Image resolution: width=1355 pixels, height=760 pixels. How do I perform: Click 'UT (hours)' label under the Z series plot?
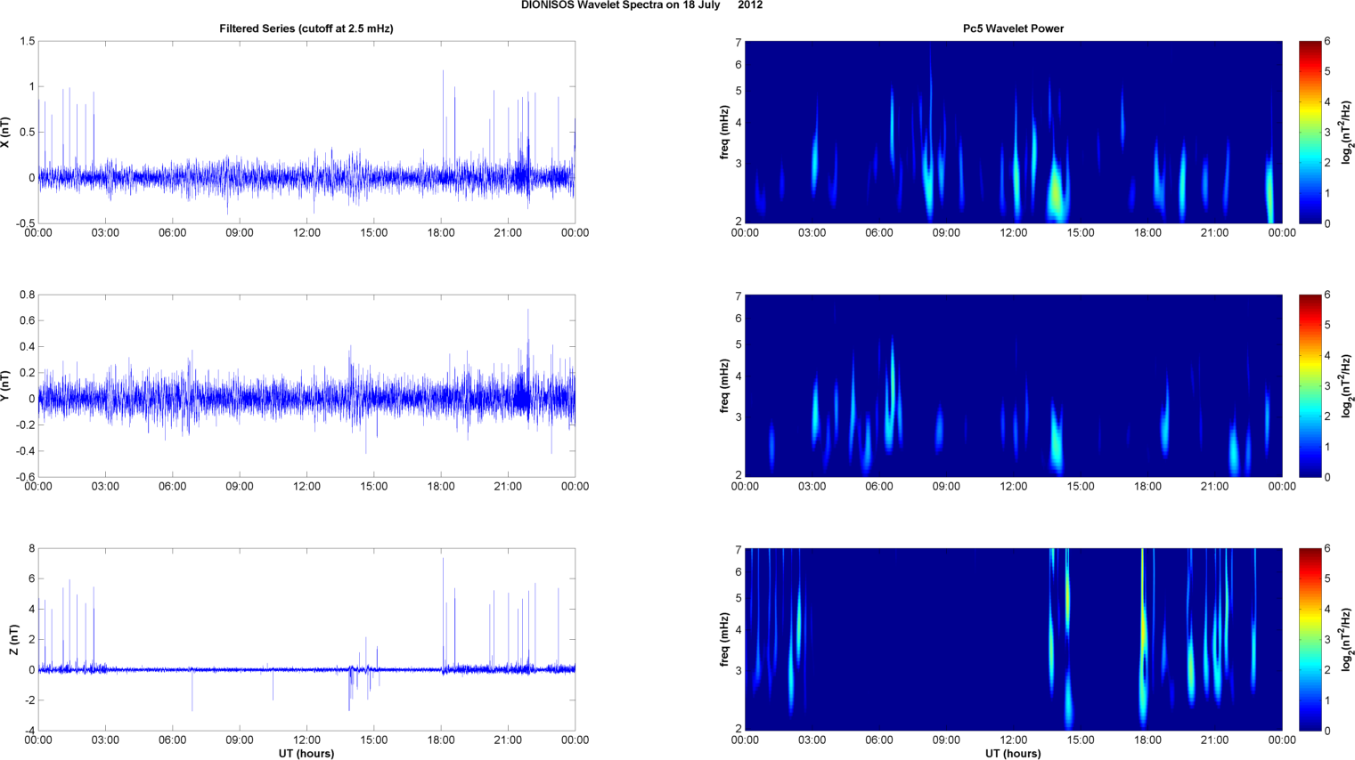(x=306, y=753)
